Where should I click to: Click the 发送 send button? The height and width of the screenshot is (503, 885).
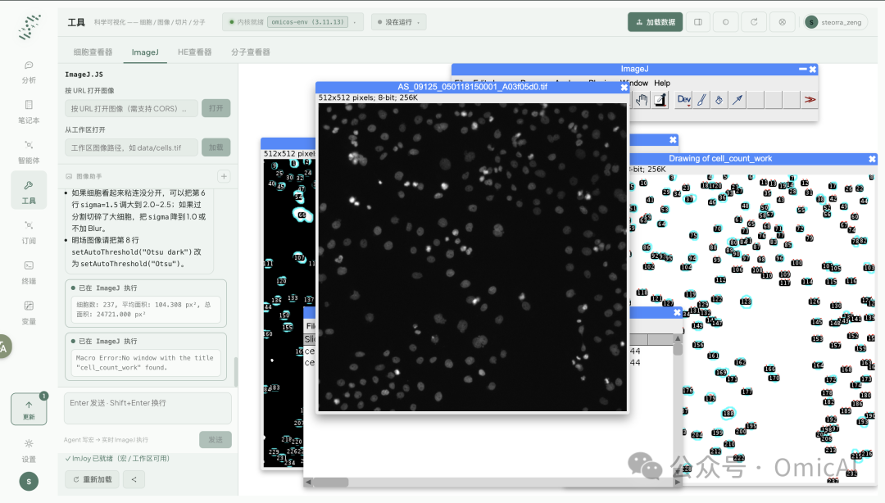point(215,440)
